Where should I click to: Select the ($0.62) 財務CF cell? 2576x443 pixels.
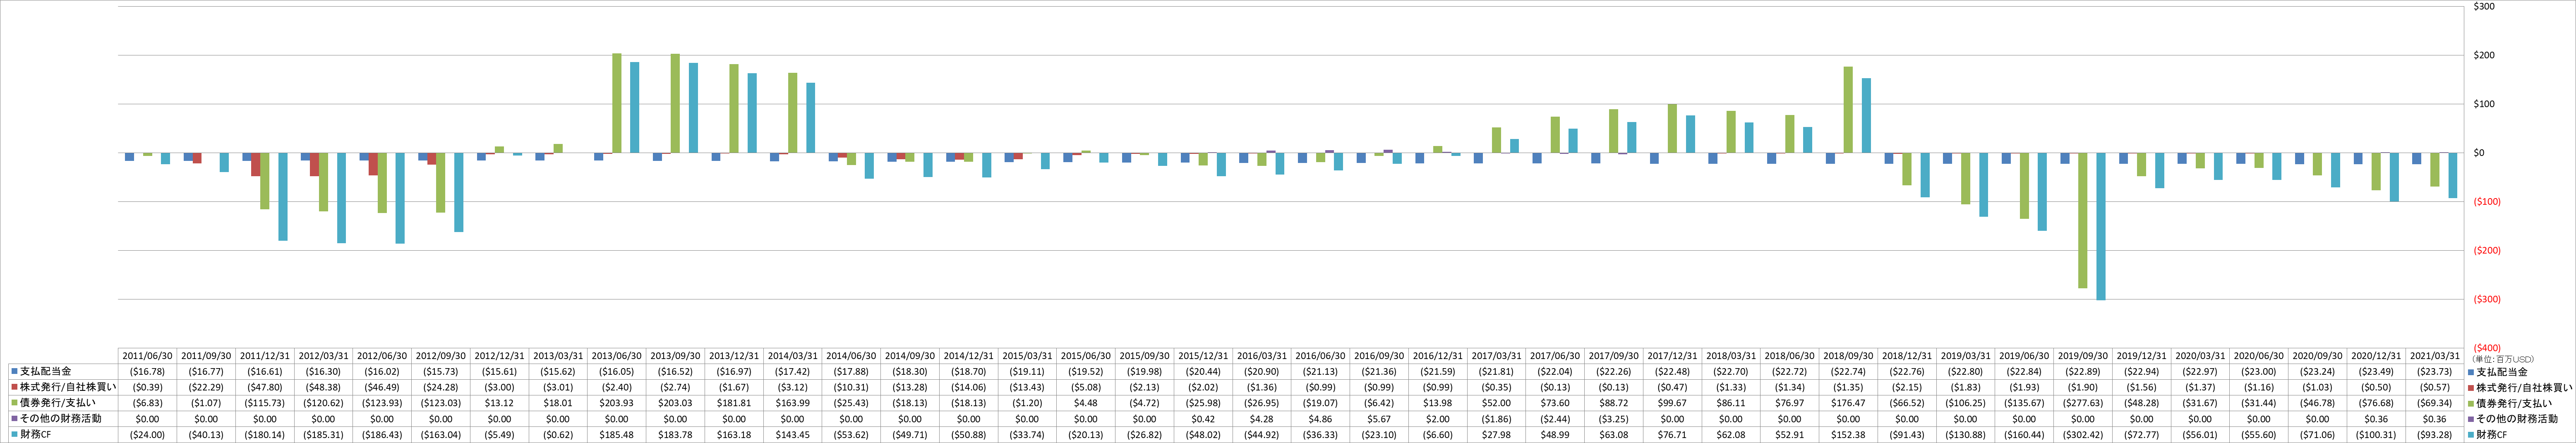pos(558,435)
